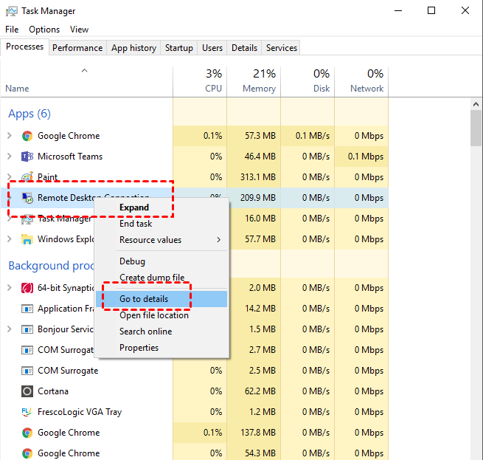Click the Cortana circle icon
The image size is (483, 460).
(27, 391)
